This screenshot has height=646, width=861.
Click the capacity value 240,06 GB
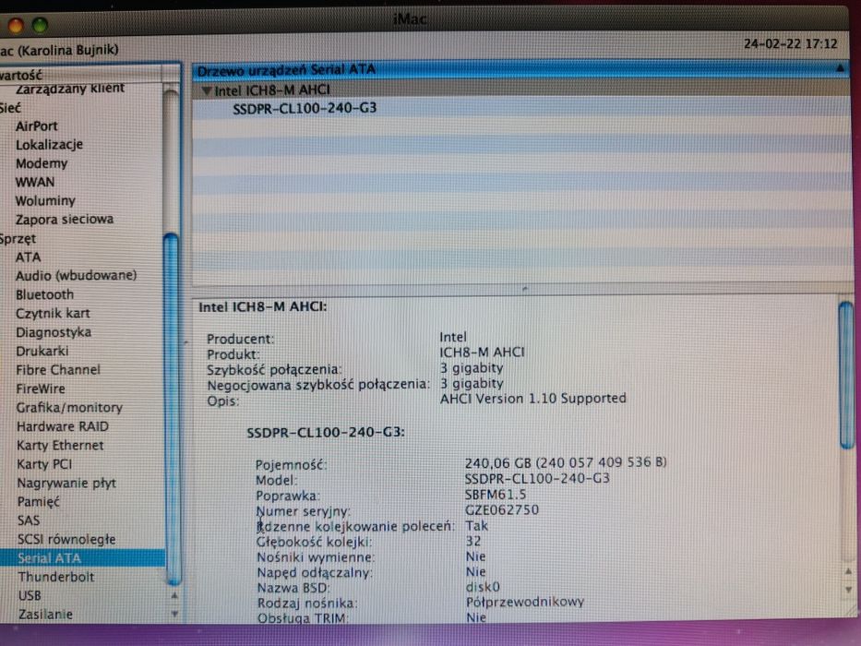click(x=498, y=463)
